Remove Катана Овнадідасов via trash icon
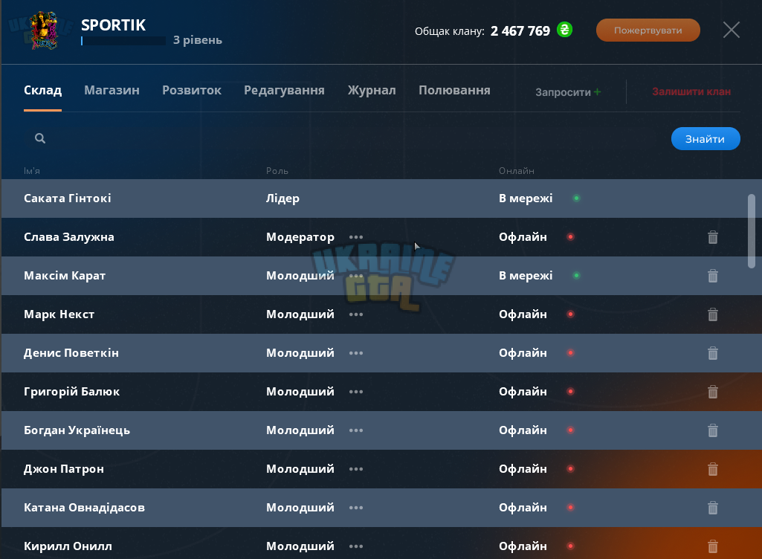Image resolution: width=762 pixels, height=559 pixels. [x=712, y=508]
